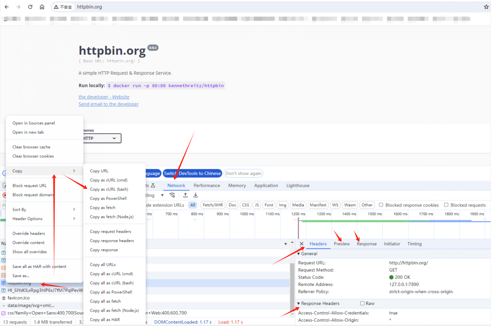Select Save all as HAR with content
Image resolution: width=491 pixels, height=326 pixels.
pyautogui.click(x=39, y=267)
